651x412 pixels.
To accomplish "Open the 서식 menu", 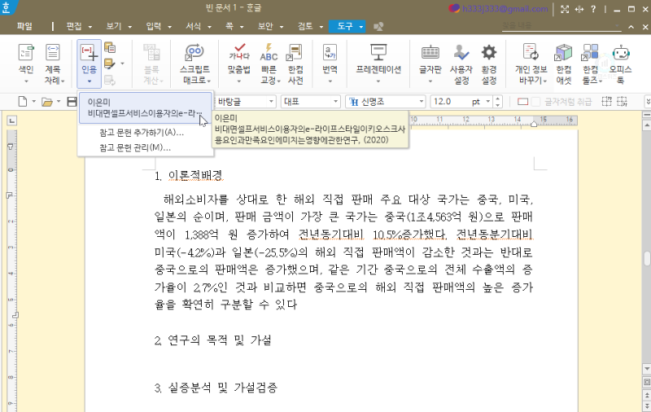I will 193,26.
